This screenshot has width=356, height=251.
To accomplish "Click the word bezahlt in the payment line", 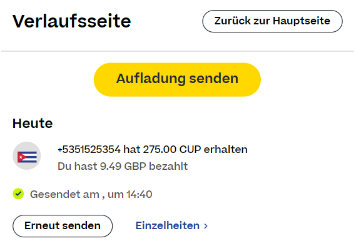I will click(x=168, y=166).
